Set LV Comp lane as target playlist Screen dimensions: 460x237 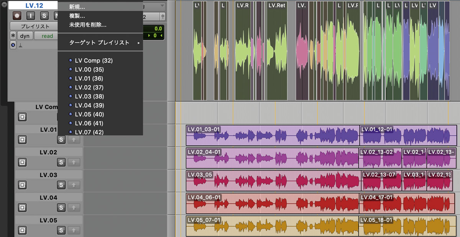[x=22, y=117]
